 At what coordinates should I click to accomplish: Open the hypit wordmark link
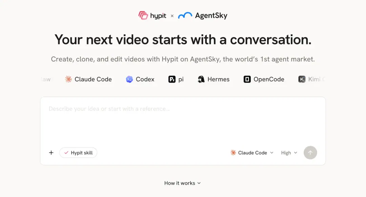158,16
